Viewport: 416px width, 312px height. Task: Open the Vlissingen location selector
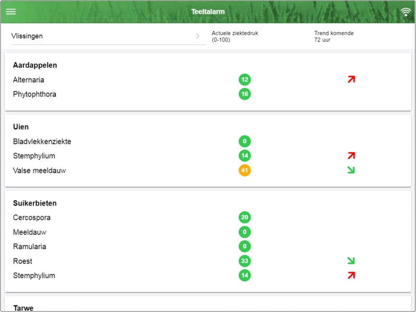109,36
